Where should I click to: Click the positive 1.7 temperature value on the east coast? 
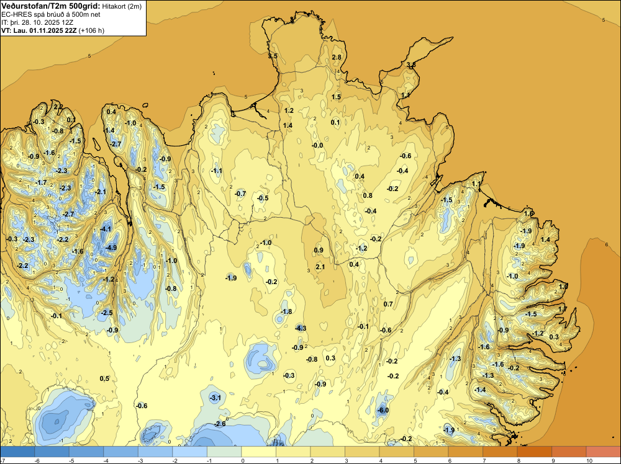point(563,309)
